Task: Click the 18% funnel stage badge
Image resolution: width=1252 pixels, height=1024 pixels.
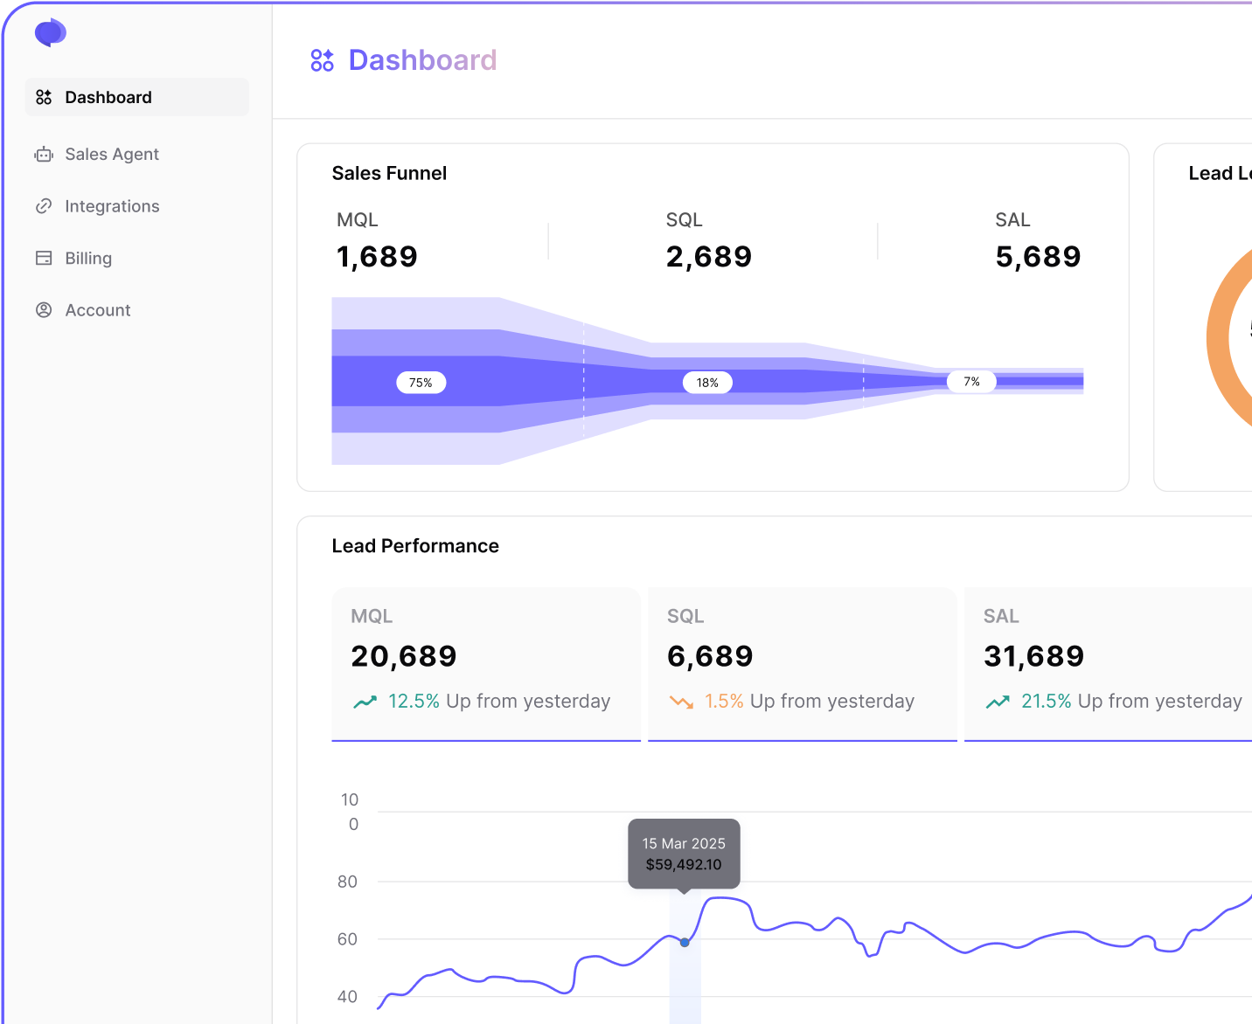Action: point(707,383)
